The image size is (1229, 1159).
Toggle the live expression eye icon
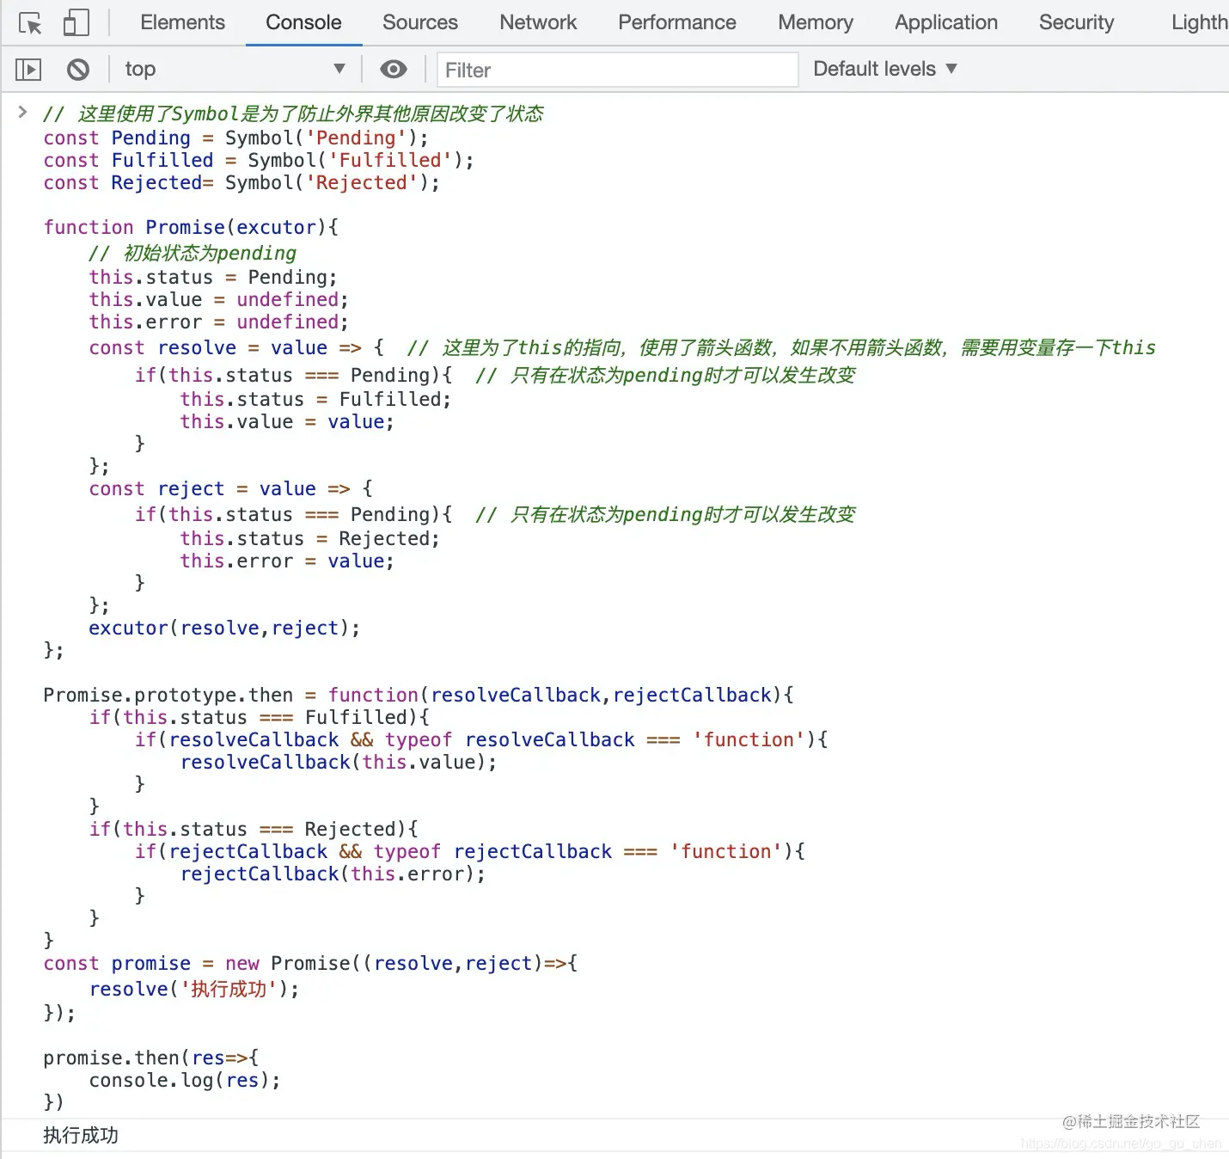point(394,70)
